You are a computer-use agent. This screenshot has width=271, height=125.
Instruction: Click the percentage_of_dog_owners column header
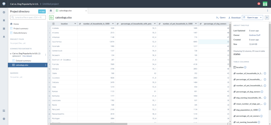tap(213, 24)
